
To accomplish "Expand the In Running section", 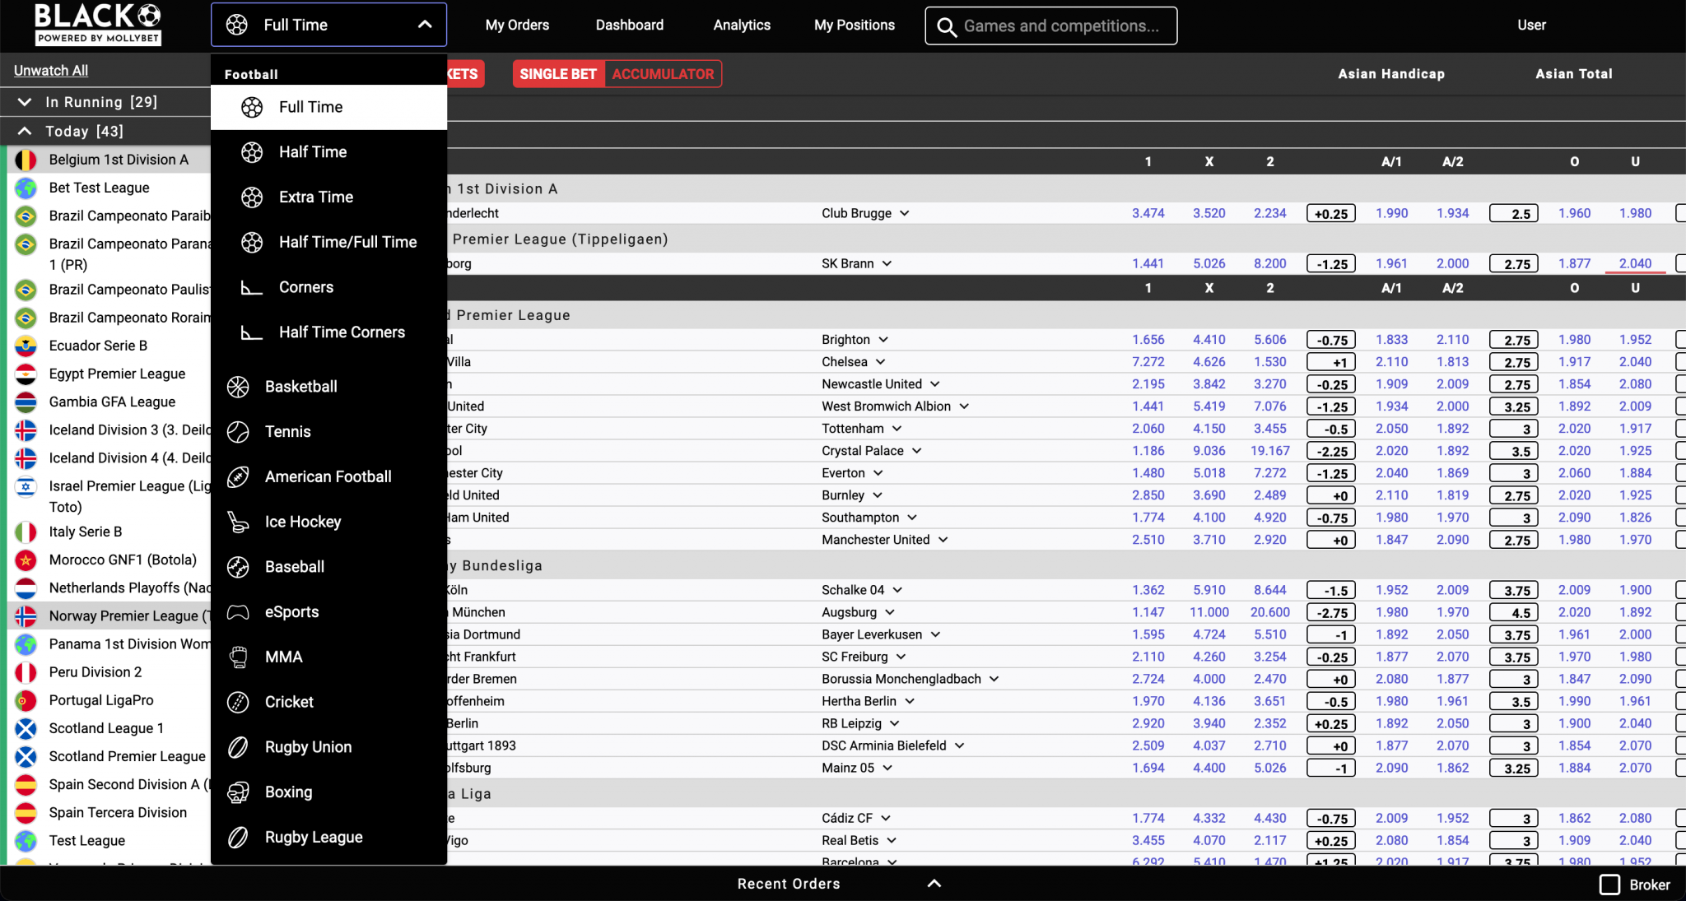I will (25, 101).
